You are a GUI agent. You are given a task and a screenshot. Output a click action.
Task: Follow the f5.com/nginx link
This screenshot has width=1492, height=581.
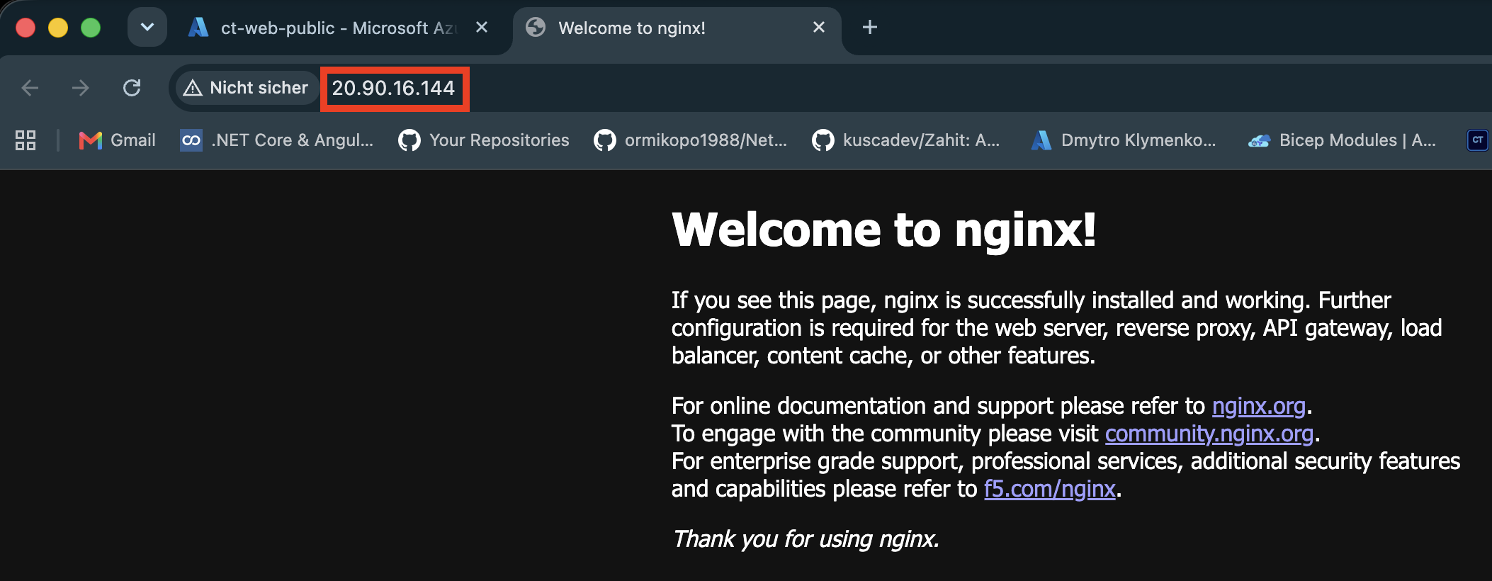(x=1050, y=489)
